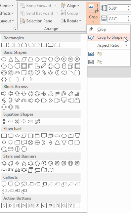
Task: Click the Bring Forward button
Action: point(36,6)
